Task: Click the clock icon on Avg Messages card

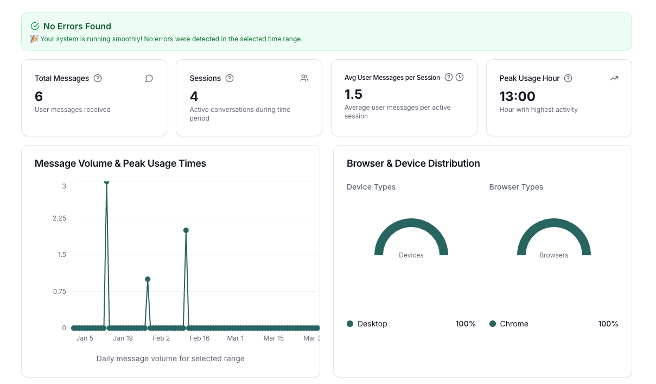Action: (x=460, y=77)
